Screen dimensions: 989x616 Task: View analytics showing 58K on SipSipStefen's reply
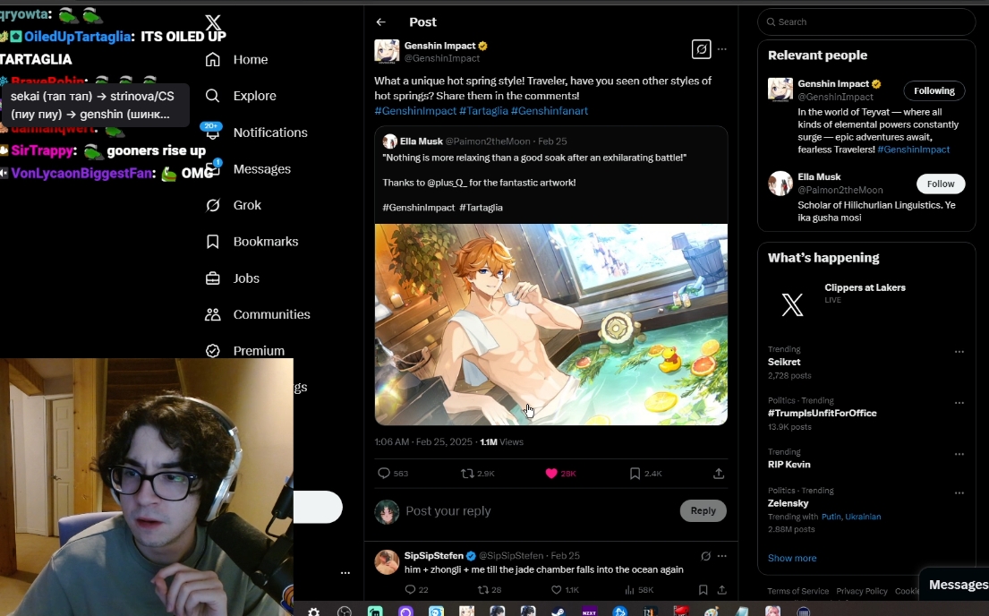pyautogui.click(x=629, y=589)
